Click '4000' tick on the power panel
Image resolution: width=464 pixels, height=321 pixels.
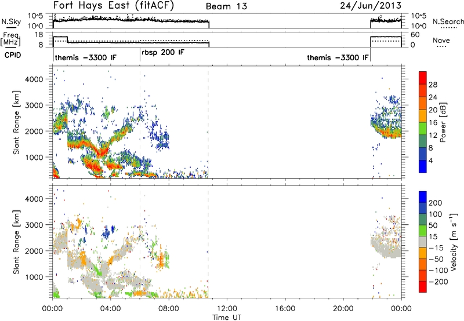click(34, 79)
